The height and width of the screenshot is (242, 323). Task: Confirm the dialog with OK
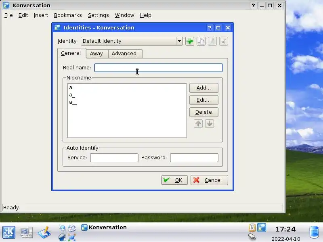[174, 180]
